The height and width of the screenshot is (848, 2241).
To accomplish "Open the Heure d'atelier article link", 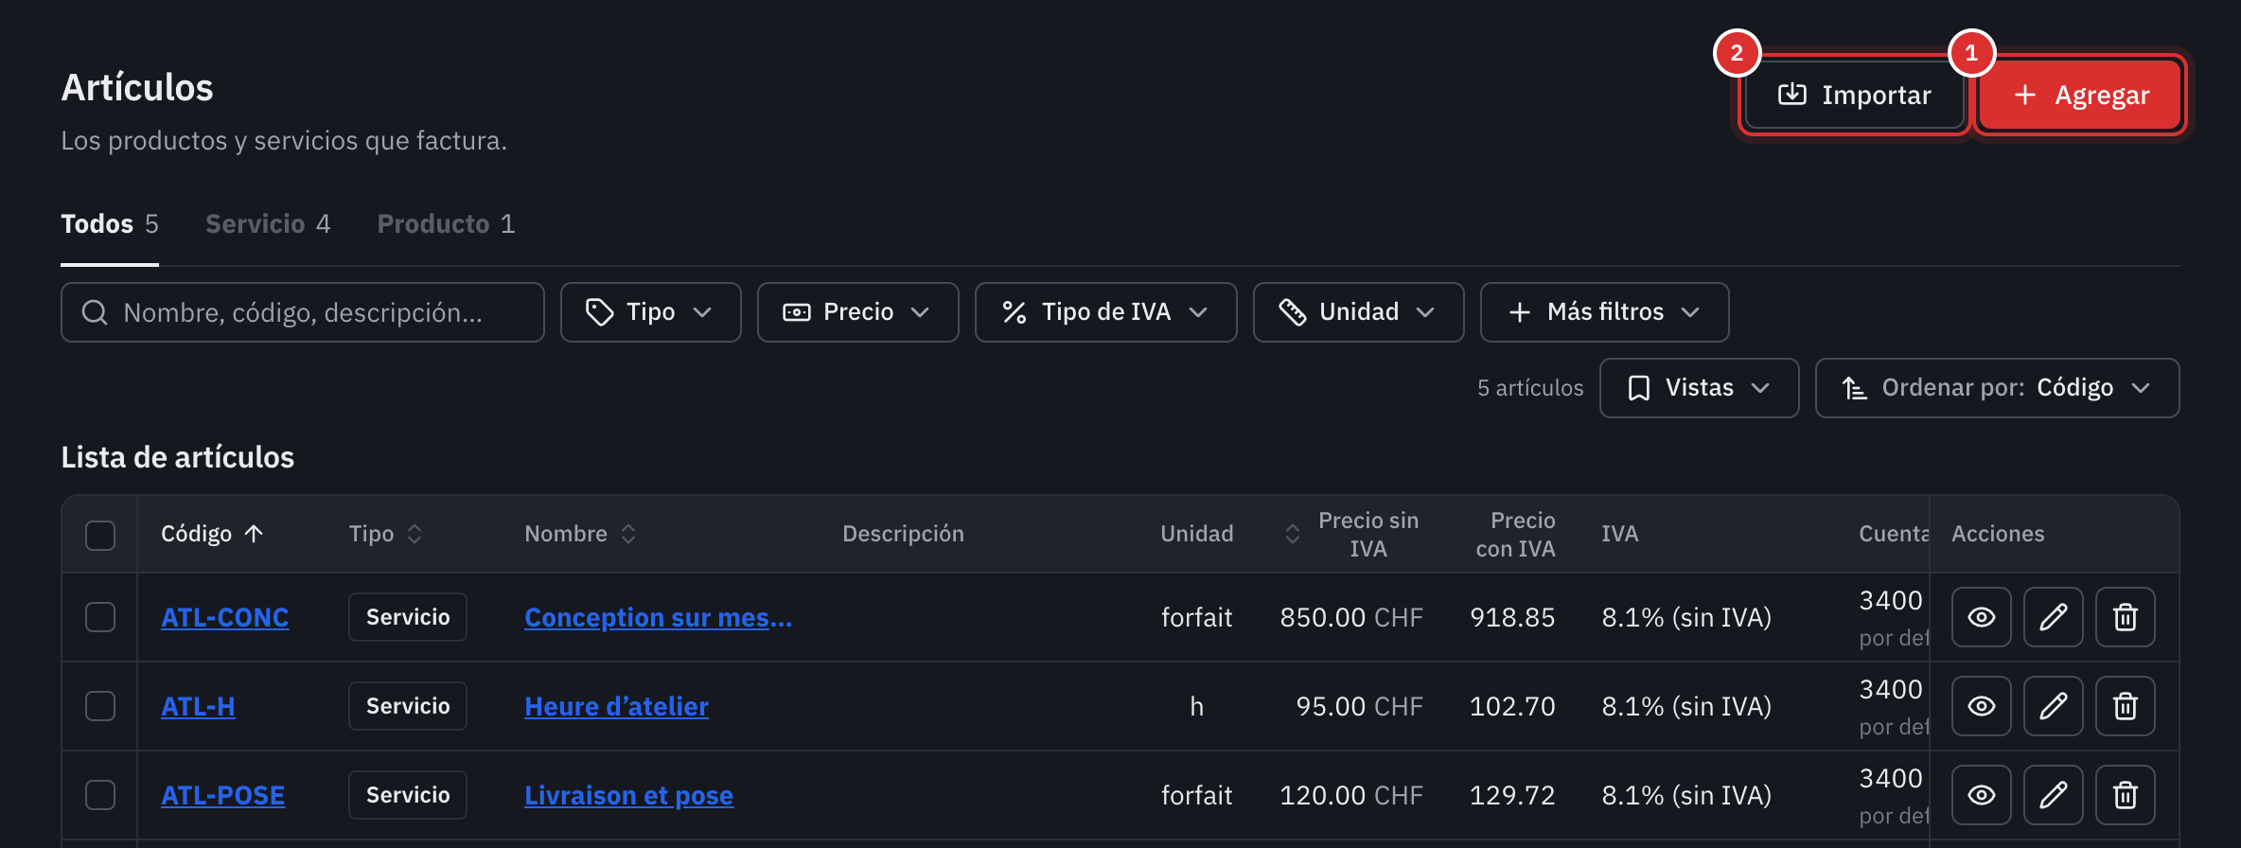I will (x=616, y=706).
